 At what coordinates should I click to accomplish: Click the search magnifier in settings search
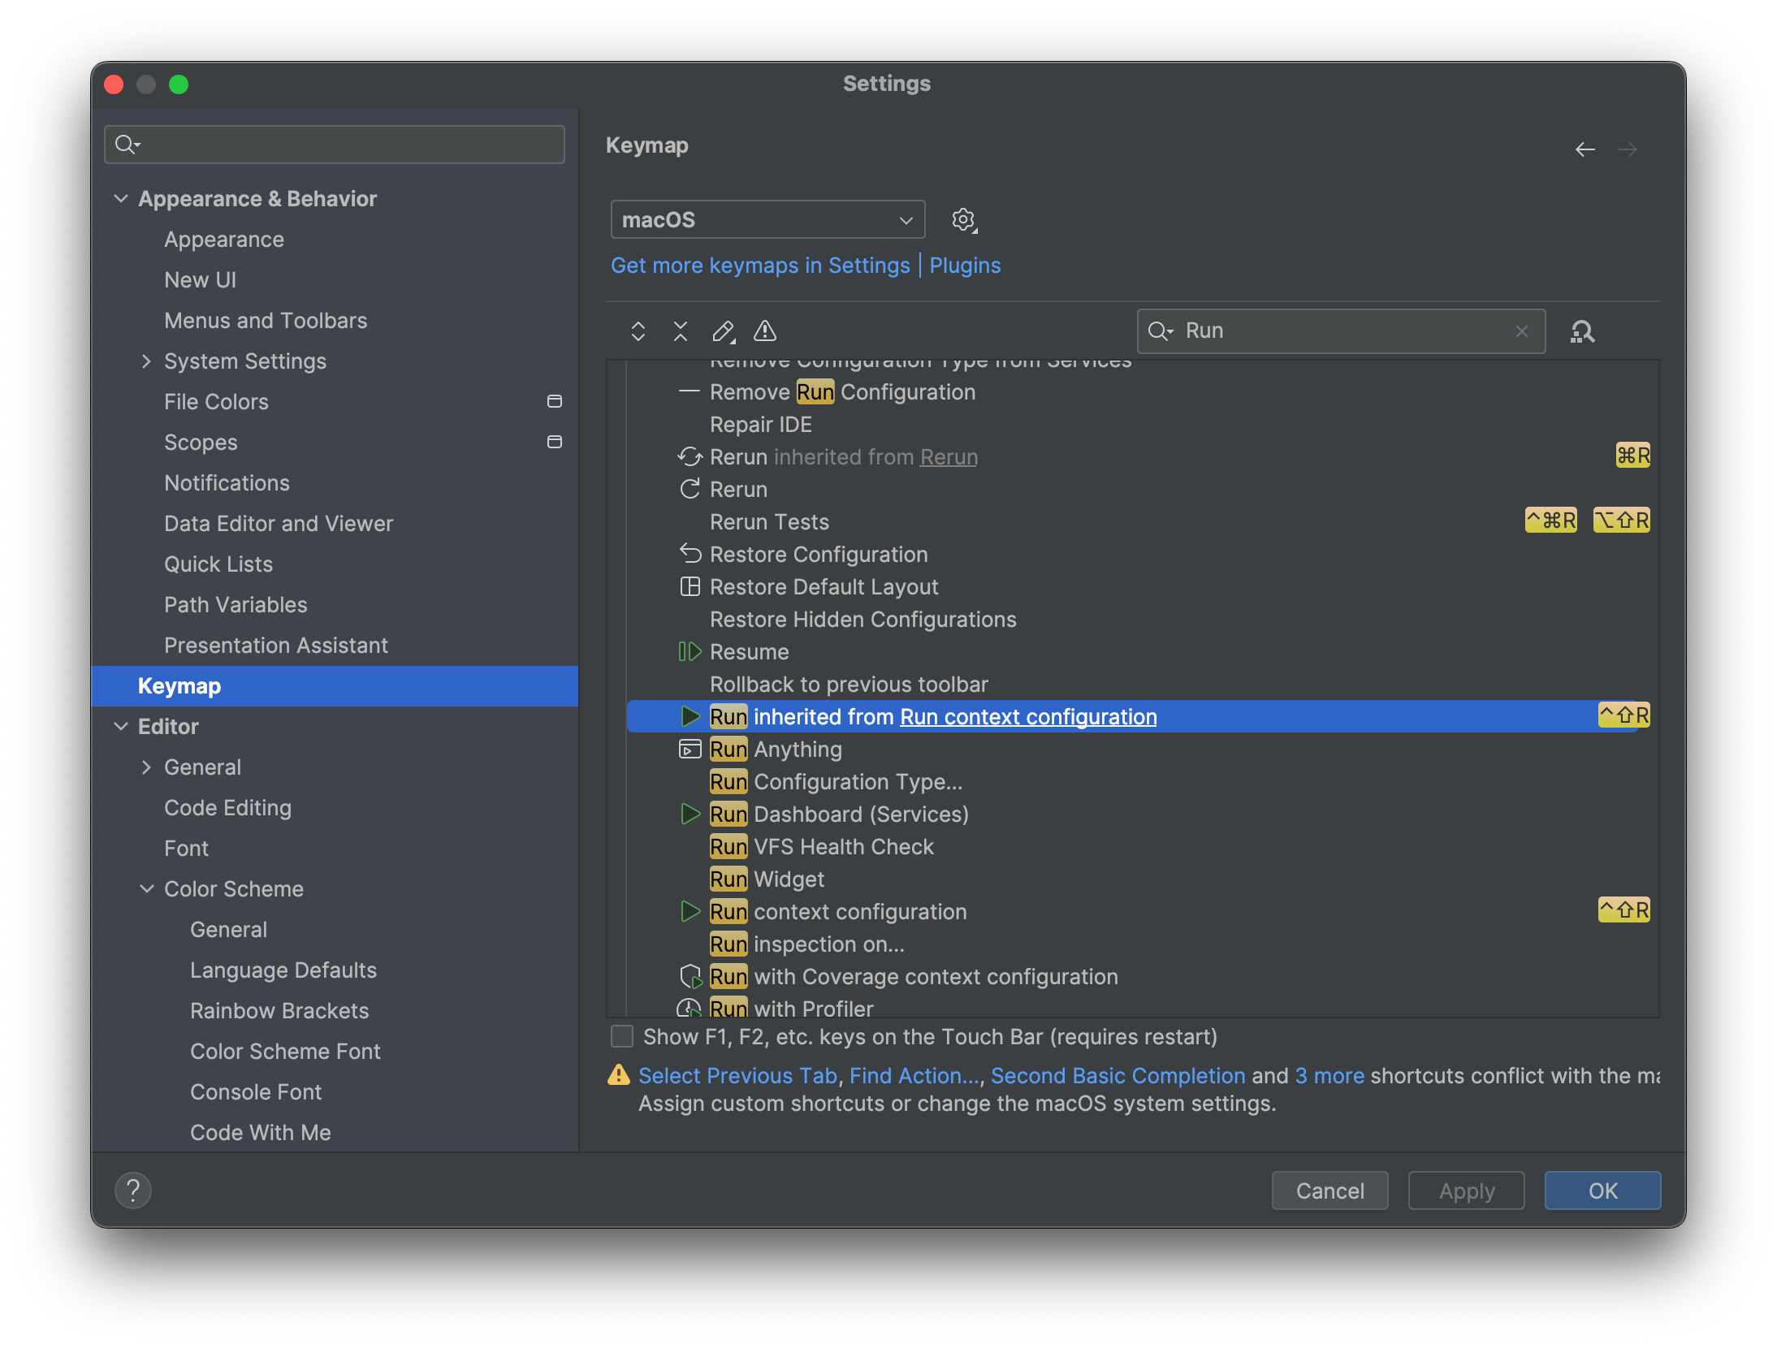[x=127, y=145]
